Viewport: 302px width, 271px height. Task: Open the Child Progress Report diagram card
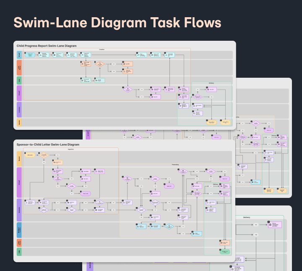[125, 85]
